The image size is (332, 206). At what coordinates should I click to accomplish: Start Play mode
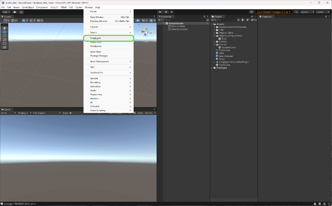click(x=160, y=12)
